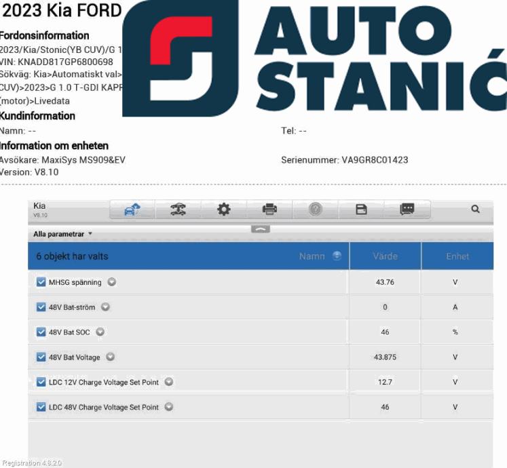
Task: Click the Avsökare MaxiSys MS909&EV text
Action: tap(62, 160)
